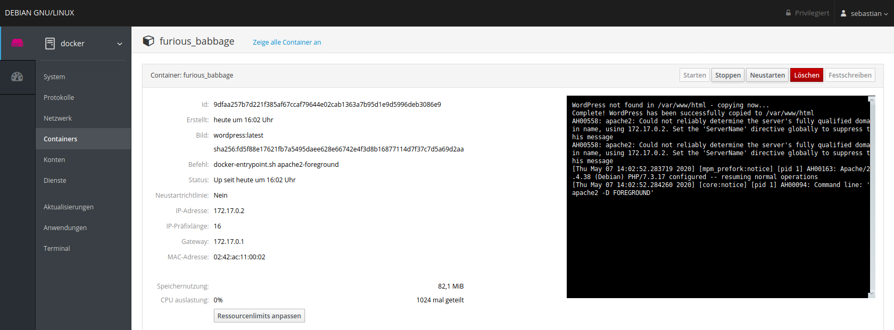The width and height of the screenshot is (894, 330).
Task: Click the pink server host icon
Action: pyautogui.click(x=18, y=43)
